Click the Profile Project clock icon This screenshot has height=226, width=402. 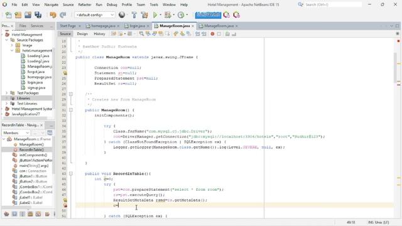point(181,15)
